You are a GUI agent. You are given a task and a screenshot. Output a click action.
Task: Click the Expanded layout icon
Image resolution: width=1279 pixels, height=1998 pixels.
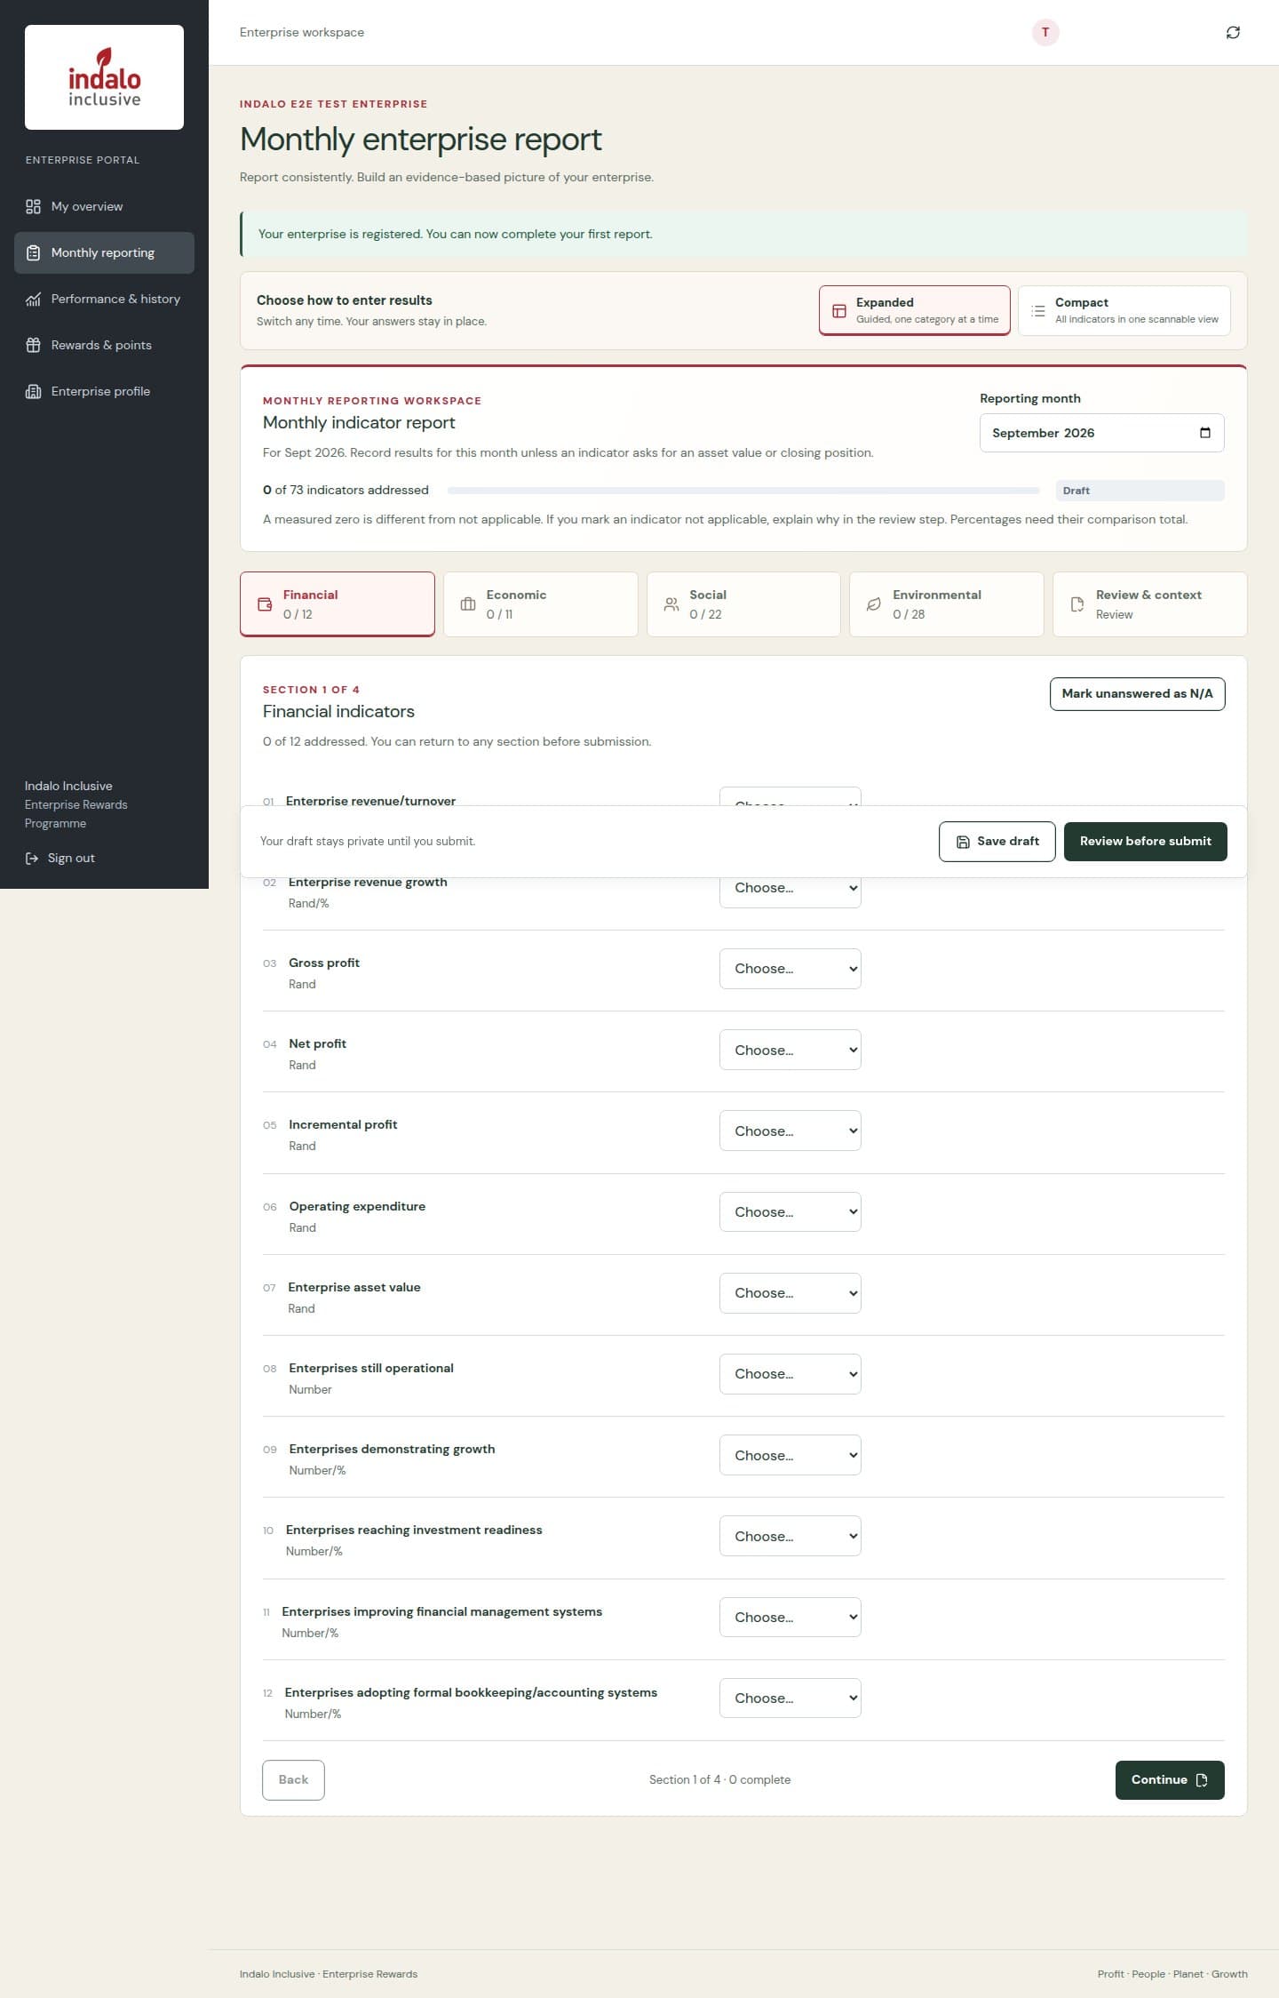838,311
